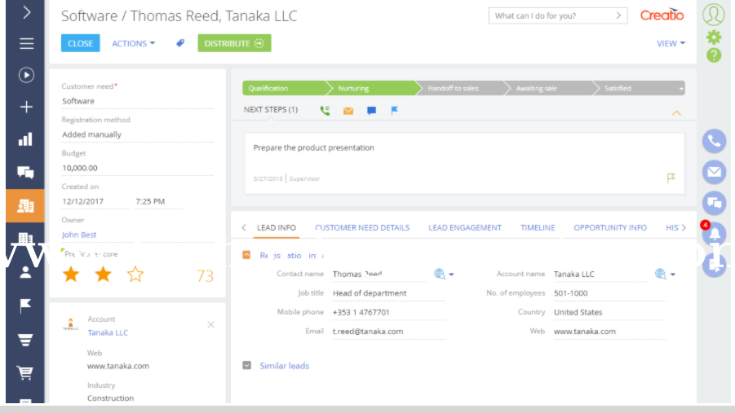This screenshot has height=413, width=735.
Task: Click the plus quick-add icon in sidebar
Action: [26, 108]
